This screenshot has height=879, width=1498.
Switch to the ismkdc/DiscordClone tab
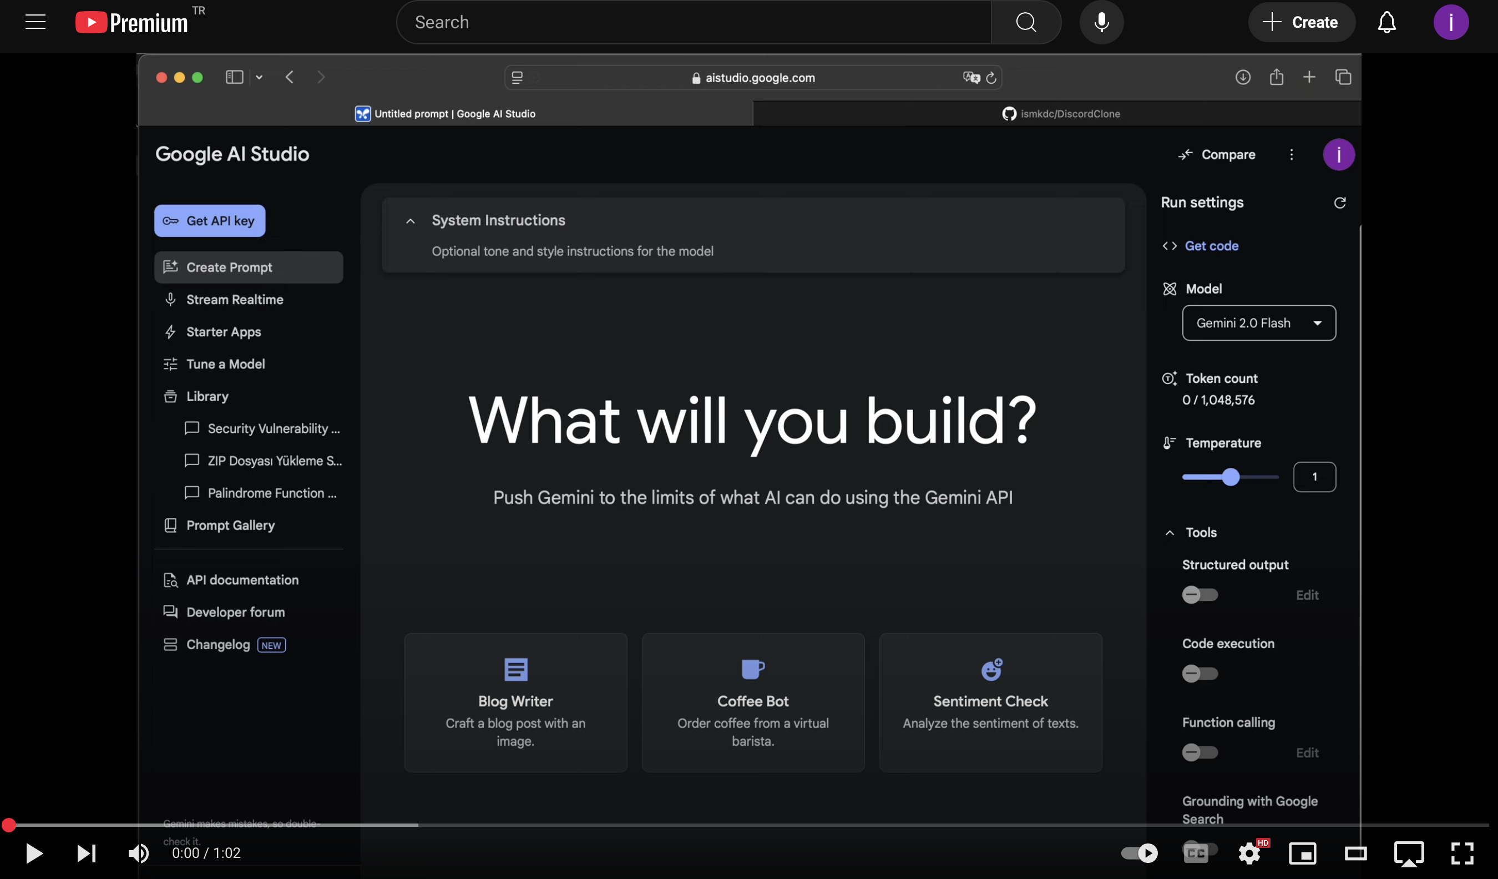(x=1060, y=114)
